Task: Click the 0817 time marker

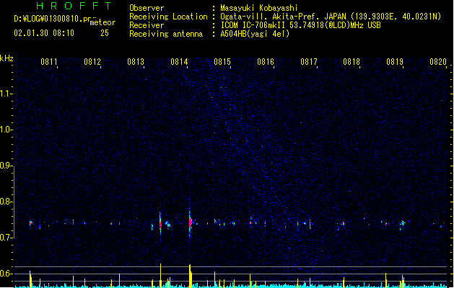Action: [309, 62]
